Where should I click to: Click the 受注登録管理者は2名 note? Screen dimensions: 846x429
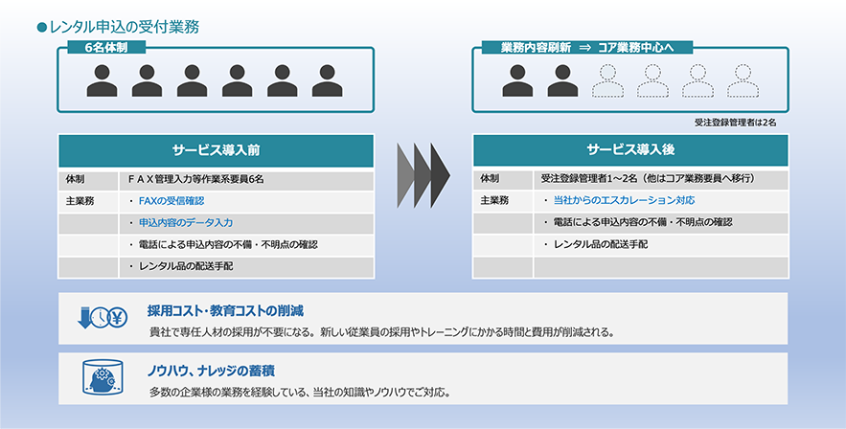(x=735, y=123)
